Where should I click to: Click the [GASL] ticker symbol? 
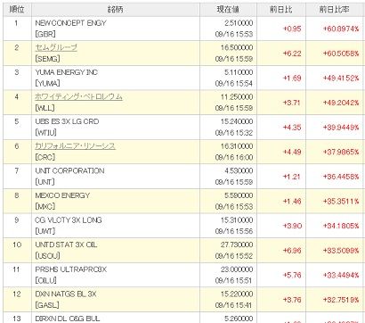click(x=47, y=306)
